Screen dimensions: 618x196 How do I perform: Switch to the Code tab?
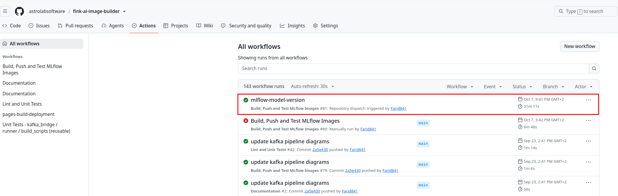click(12, 26)
